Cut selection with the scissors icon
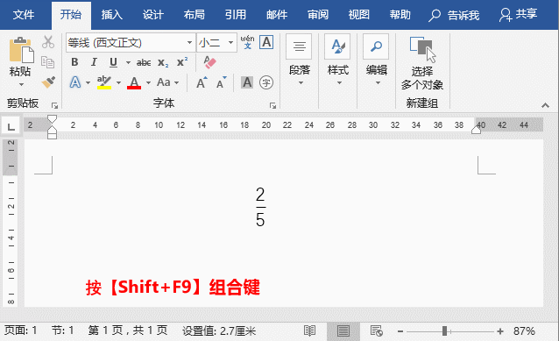559x341 pixels. tap(48, 42)
